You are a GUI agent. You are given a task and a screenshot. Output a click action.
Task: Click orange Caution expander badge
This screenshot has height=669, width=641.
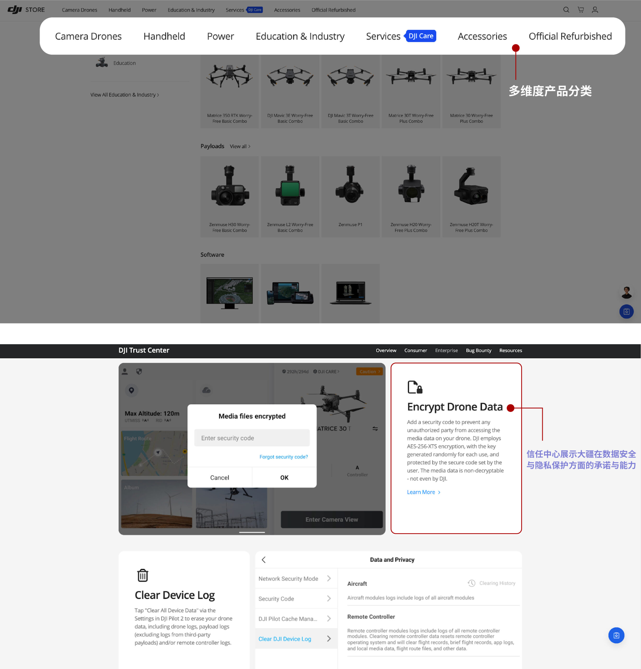tap(369, 371)
